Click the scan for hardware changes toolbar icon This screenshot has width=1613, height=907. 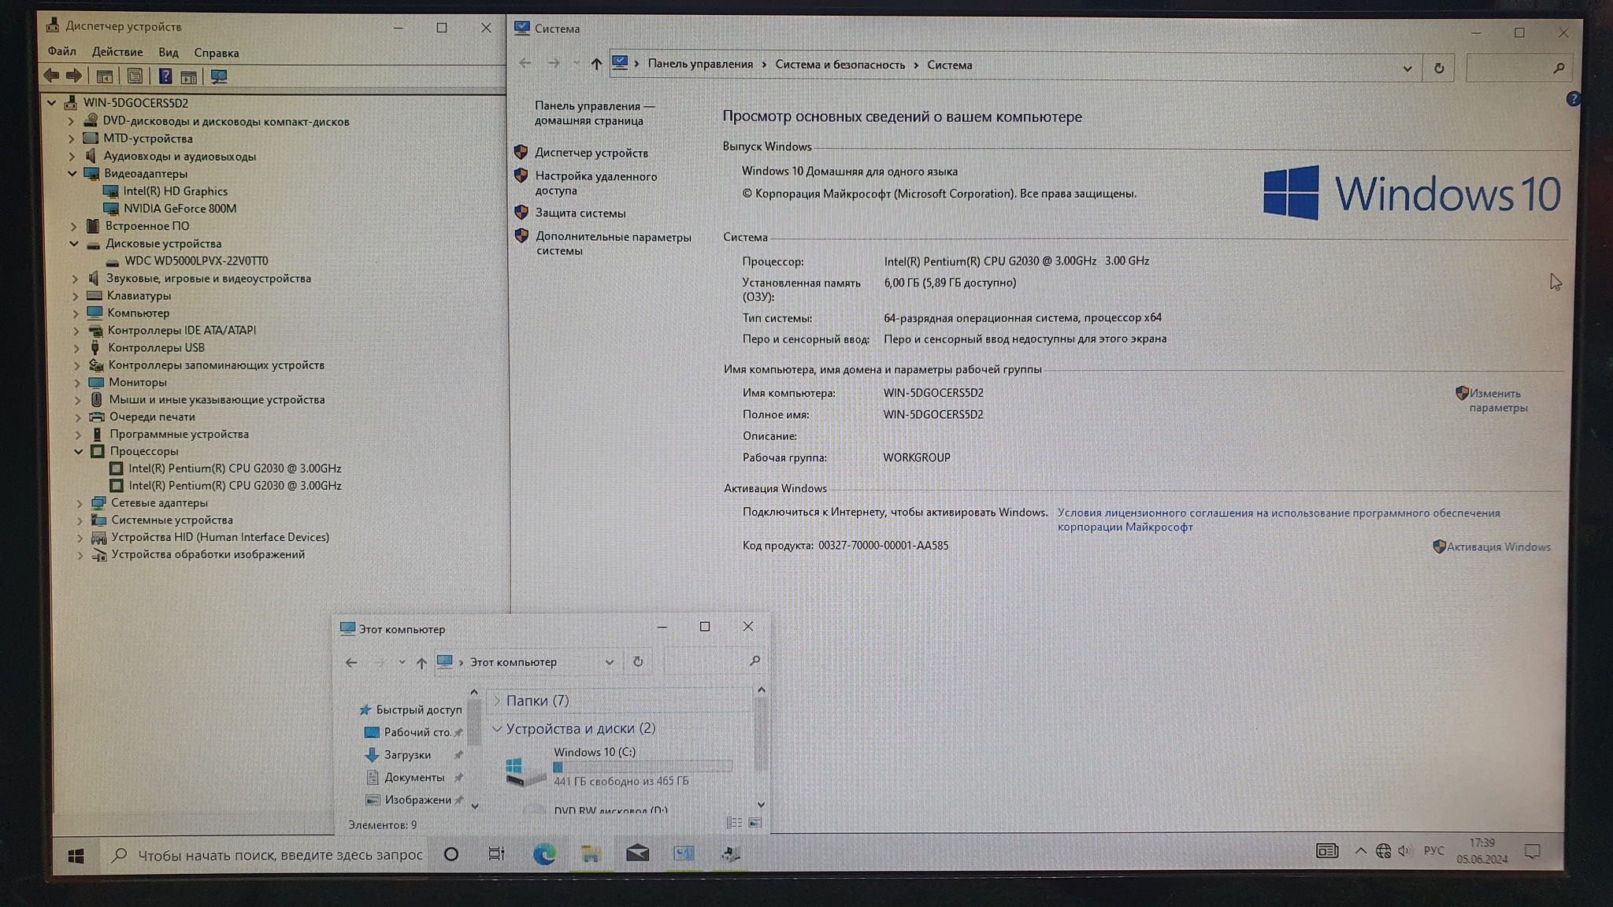tap(219, 76)
